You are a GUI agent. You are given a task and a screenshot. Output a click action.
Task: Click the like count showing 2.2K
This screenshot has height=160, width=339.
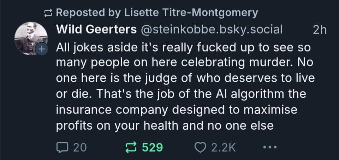(223, 148)
